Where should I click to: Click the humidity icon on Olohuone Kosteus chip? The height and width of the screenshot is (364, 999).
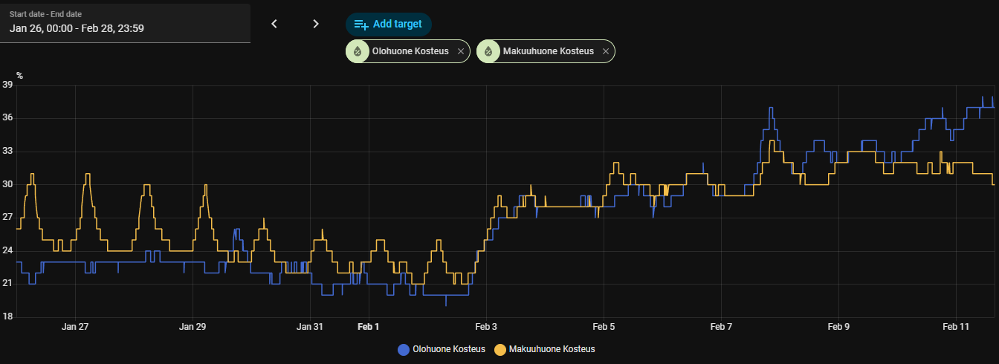point(358,51)
